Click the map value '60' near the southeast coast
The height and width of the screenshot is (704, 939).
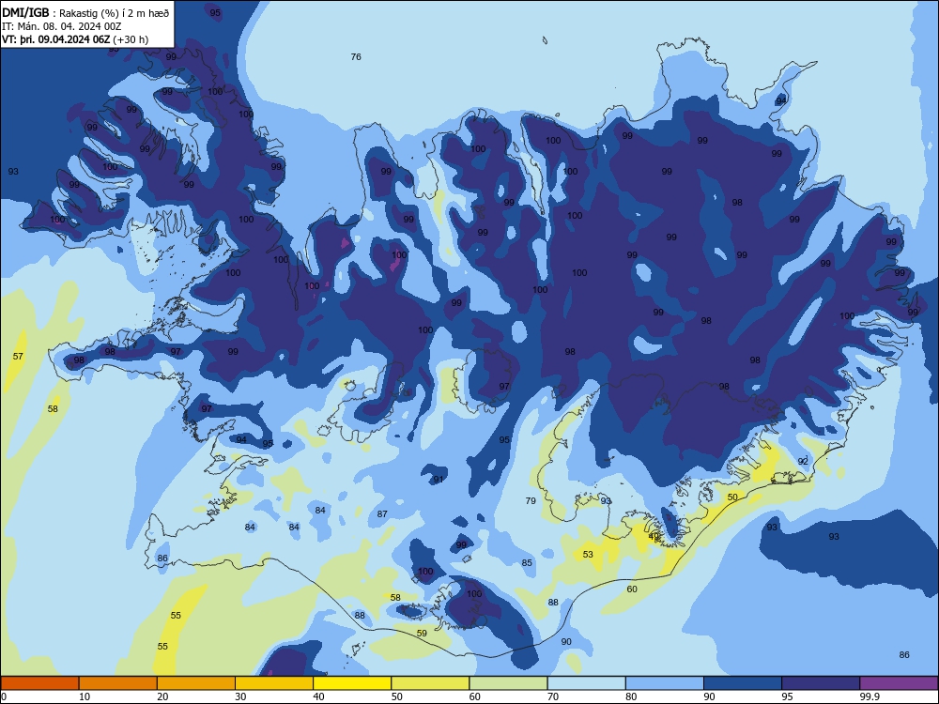632,589
